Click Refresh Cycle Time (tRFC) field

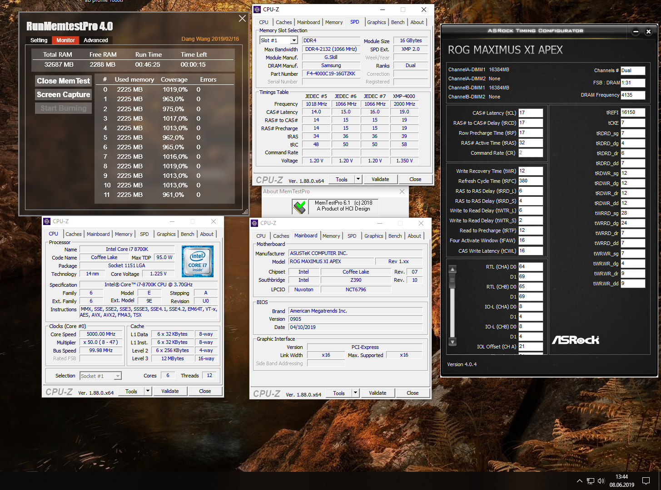tap(531, 181)
